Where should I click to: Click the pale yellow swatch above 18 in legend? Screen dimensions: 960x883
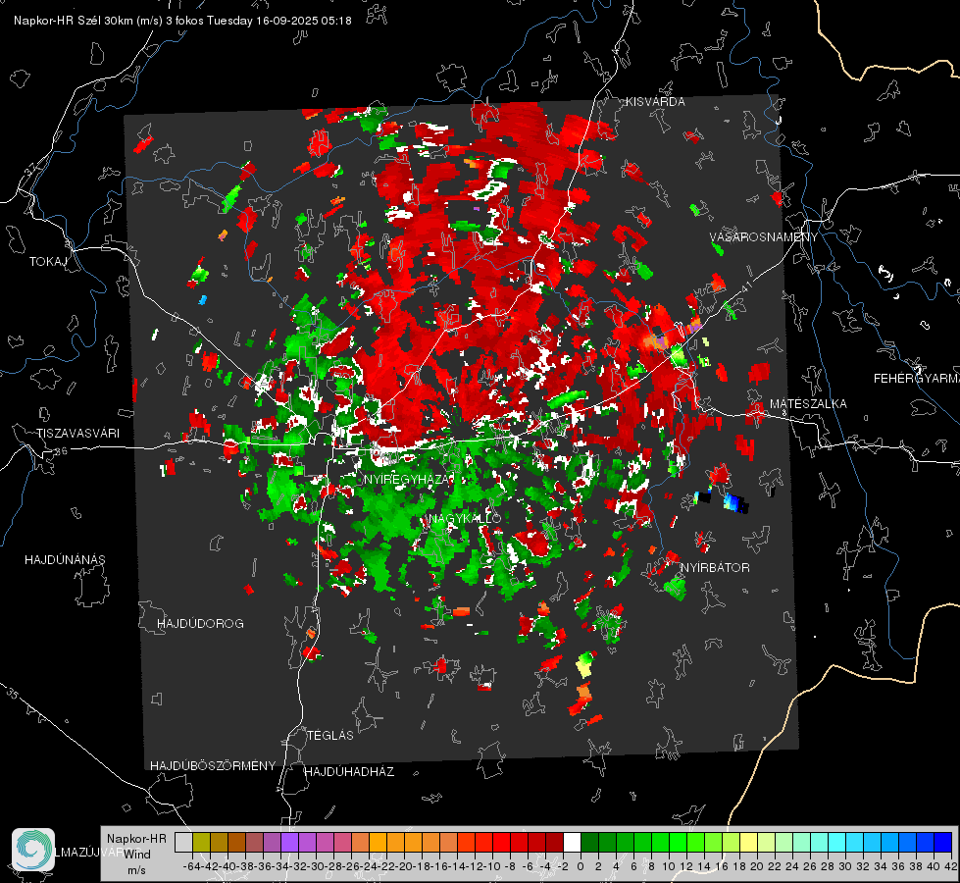[x=748, y=843]
